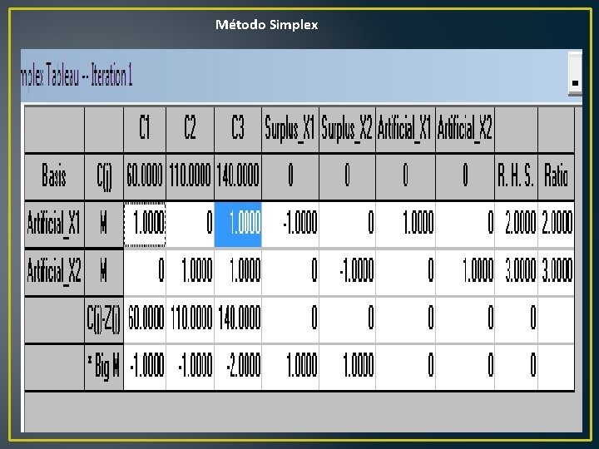The image size is (599, 449).
Task: Select the 60.0000 cost cell in C(j) row
Action: click(145, 177)
